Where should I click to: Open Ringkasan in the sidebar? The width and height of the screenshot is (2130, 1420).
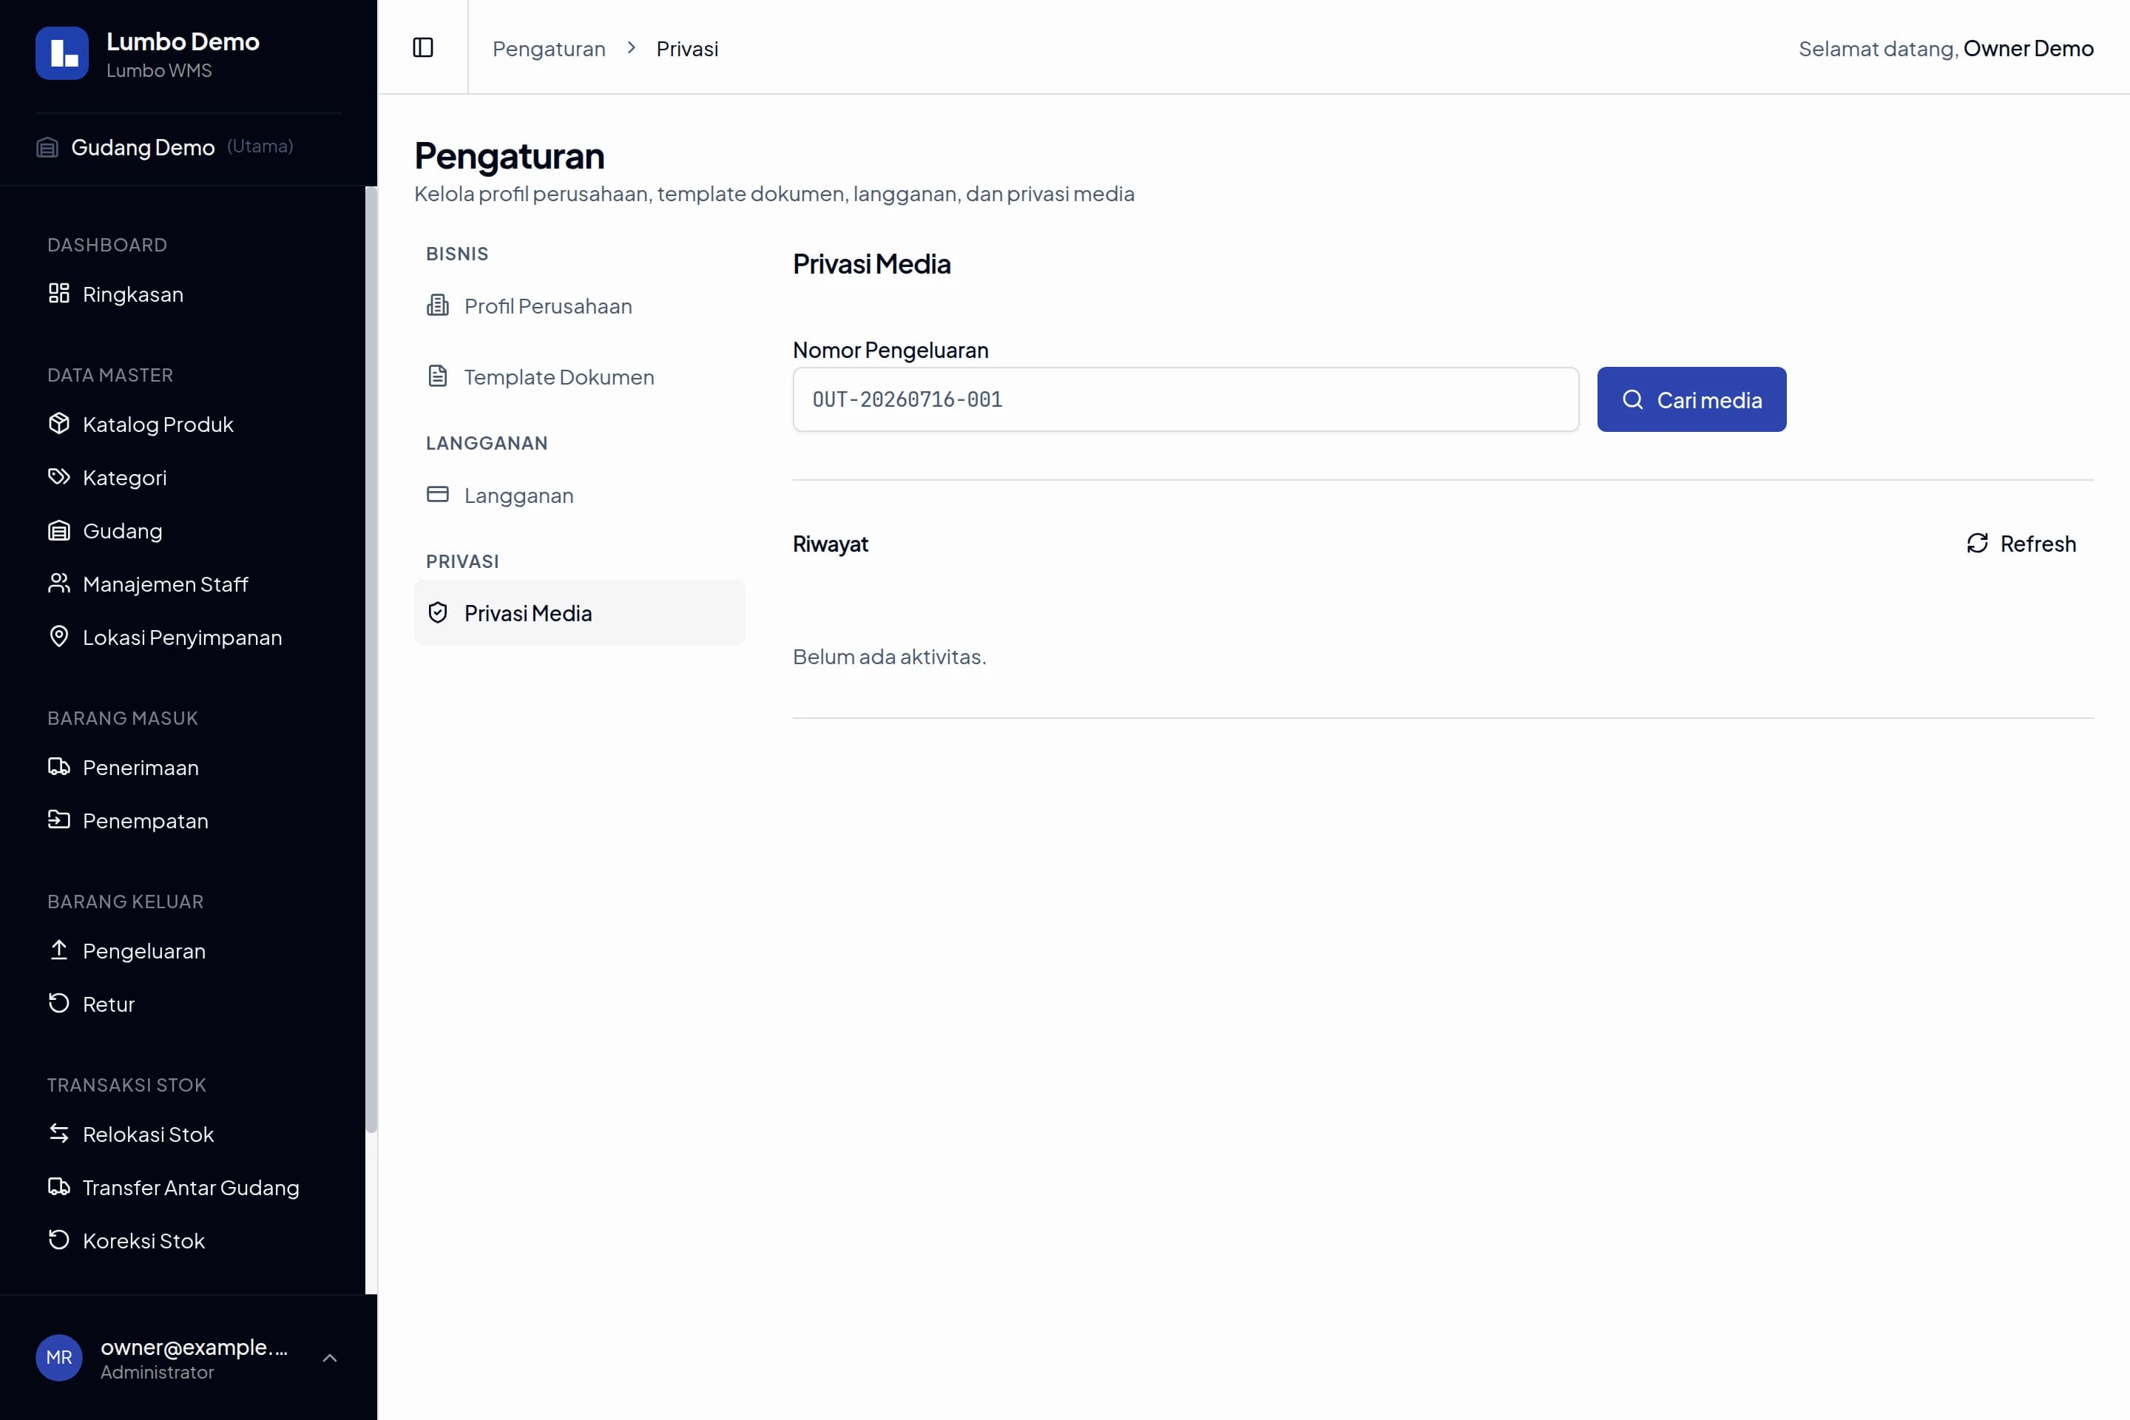point(189,294)
